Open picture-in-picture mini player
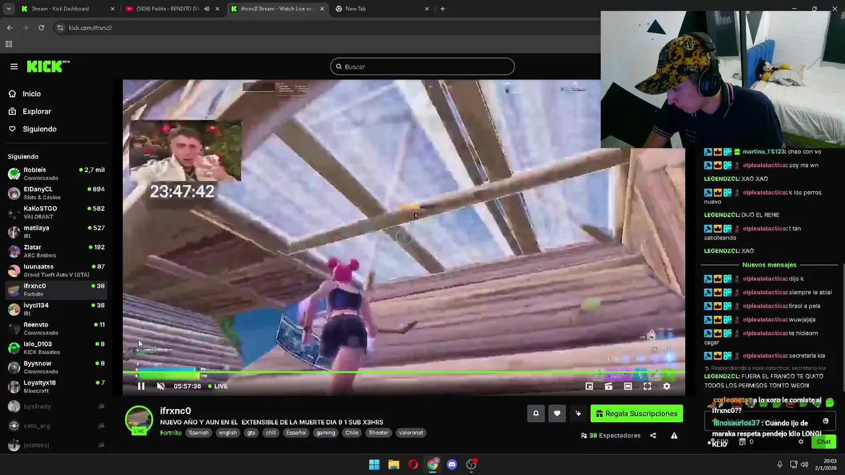Screen dimensions: 845x475 coord(590,387)
